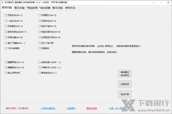Show the 使用方法 tab
This screenshot has height=114, width=172.
point(70,8)
